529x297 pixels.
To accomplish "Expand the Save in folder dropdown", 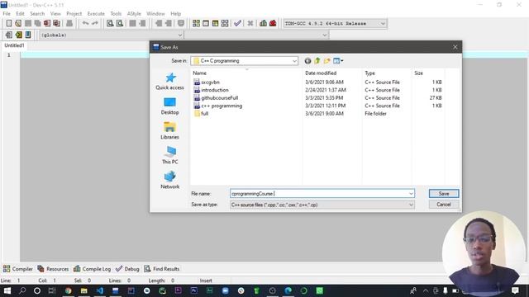I will tap(294, 61).
